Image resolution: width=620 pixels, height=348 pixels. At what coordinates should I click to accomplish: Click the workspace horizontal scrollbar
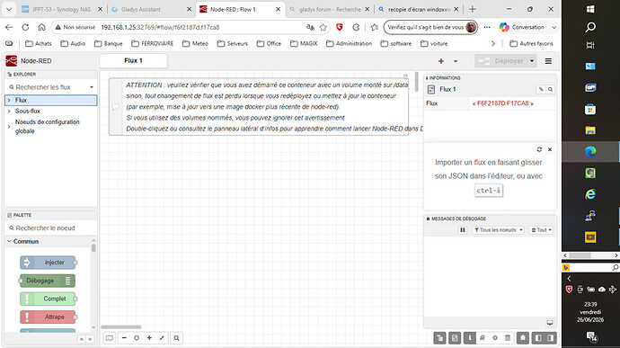coord(121,327)
